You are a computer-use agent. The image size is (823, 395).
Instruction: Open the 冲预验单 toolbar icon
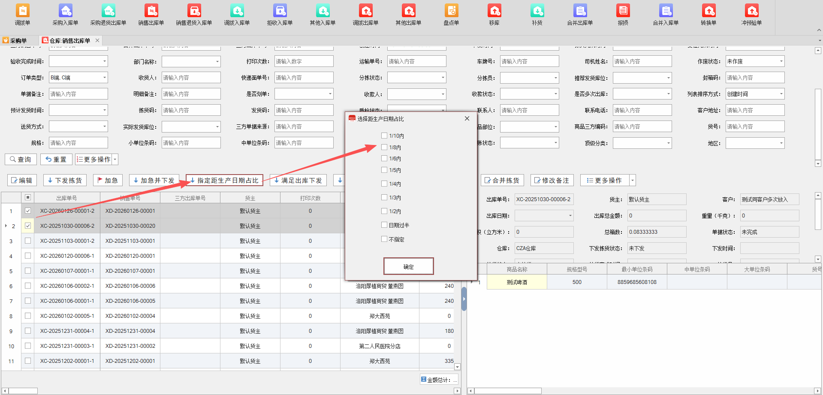point(751,14)
